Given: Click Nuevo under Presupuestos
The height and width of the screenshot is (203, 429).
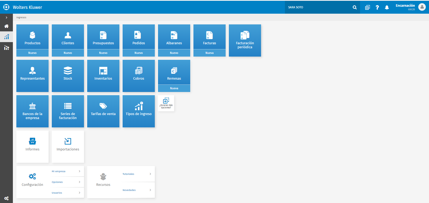Looking at the screenshot, I should click(x=103, y=53).
